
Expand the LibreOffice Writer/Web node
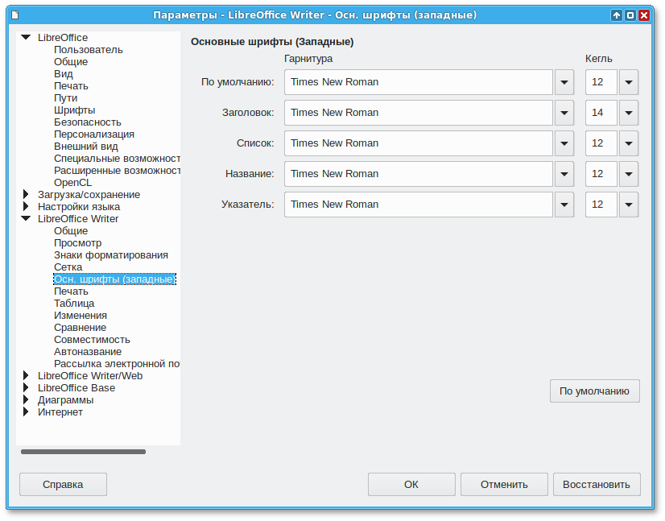click(x=26, y=375)
